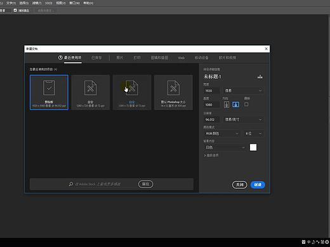Click the document name 未标题-1

[x=213, y=77]
